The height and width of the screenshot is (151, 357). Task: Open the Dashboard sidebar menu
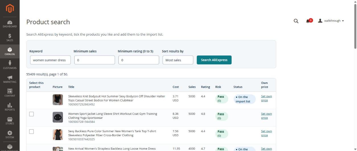(10, 24)
